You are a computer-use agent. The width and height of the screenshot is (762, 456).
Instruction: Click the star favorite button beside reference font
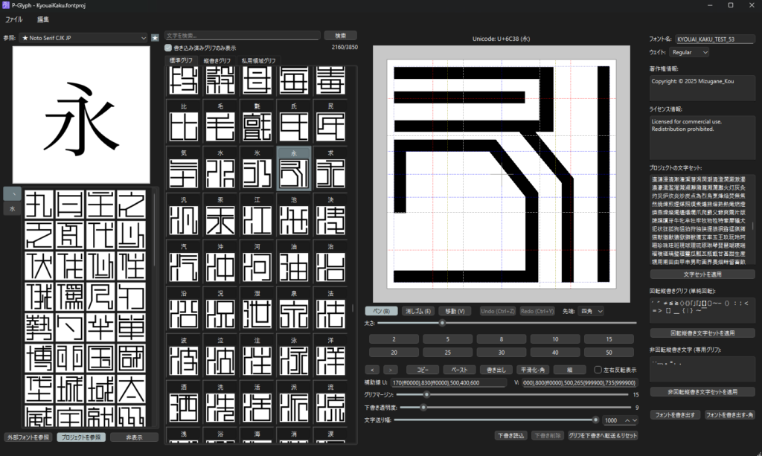(x=155, y=37)
